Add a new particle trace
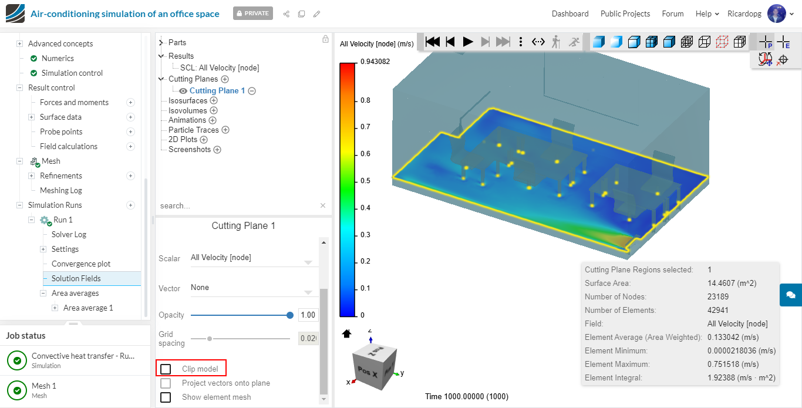The image size is (802, 408). [x=225, y=130]
